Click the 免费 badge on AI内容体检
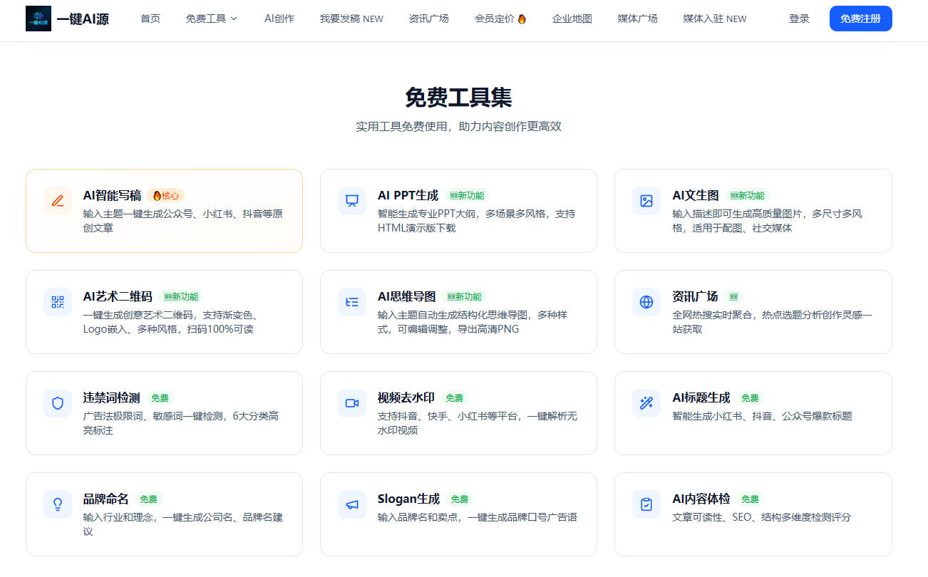This screenshot has height=577, width=928. click(x=751, y=499)
